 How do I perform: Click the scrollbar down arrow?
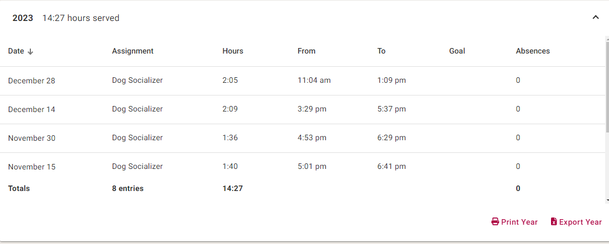(607, 200)
